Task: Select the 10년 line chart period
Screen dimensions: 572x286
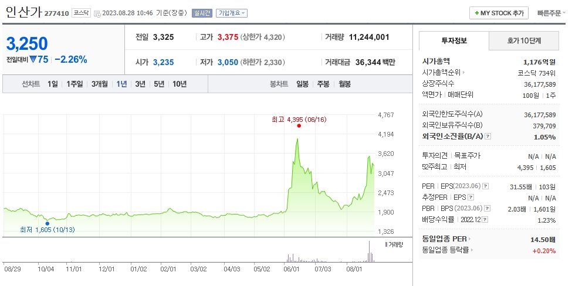Action: [x=180, y=84]
